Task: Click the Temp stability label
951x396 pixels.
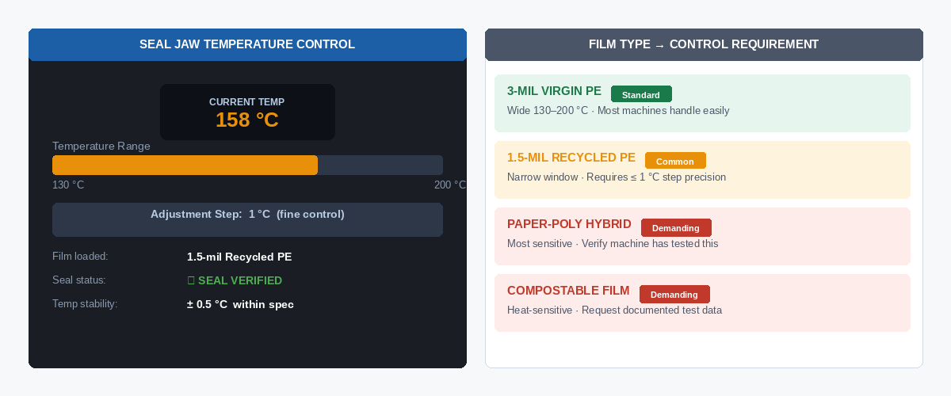Action: (85, 304)
